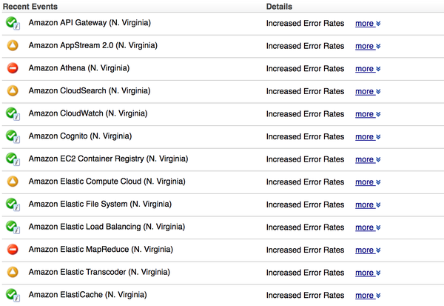Viewport: 444px width, 306px height.
Task: Show more for Elastic Load Balancing
Action: [x=368, y=227]
